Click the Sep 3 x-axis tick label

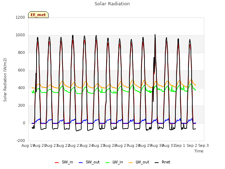[204, 145]
